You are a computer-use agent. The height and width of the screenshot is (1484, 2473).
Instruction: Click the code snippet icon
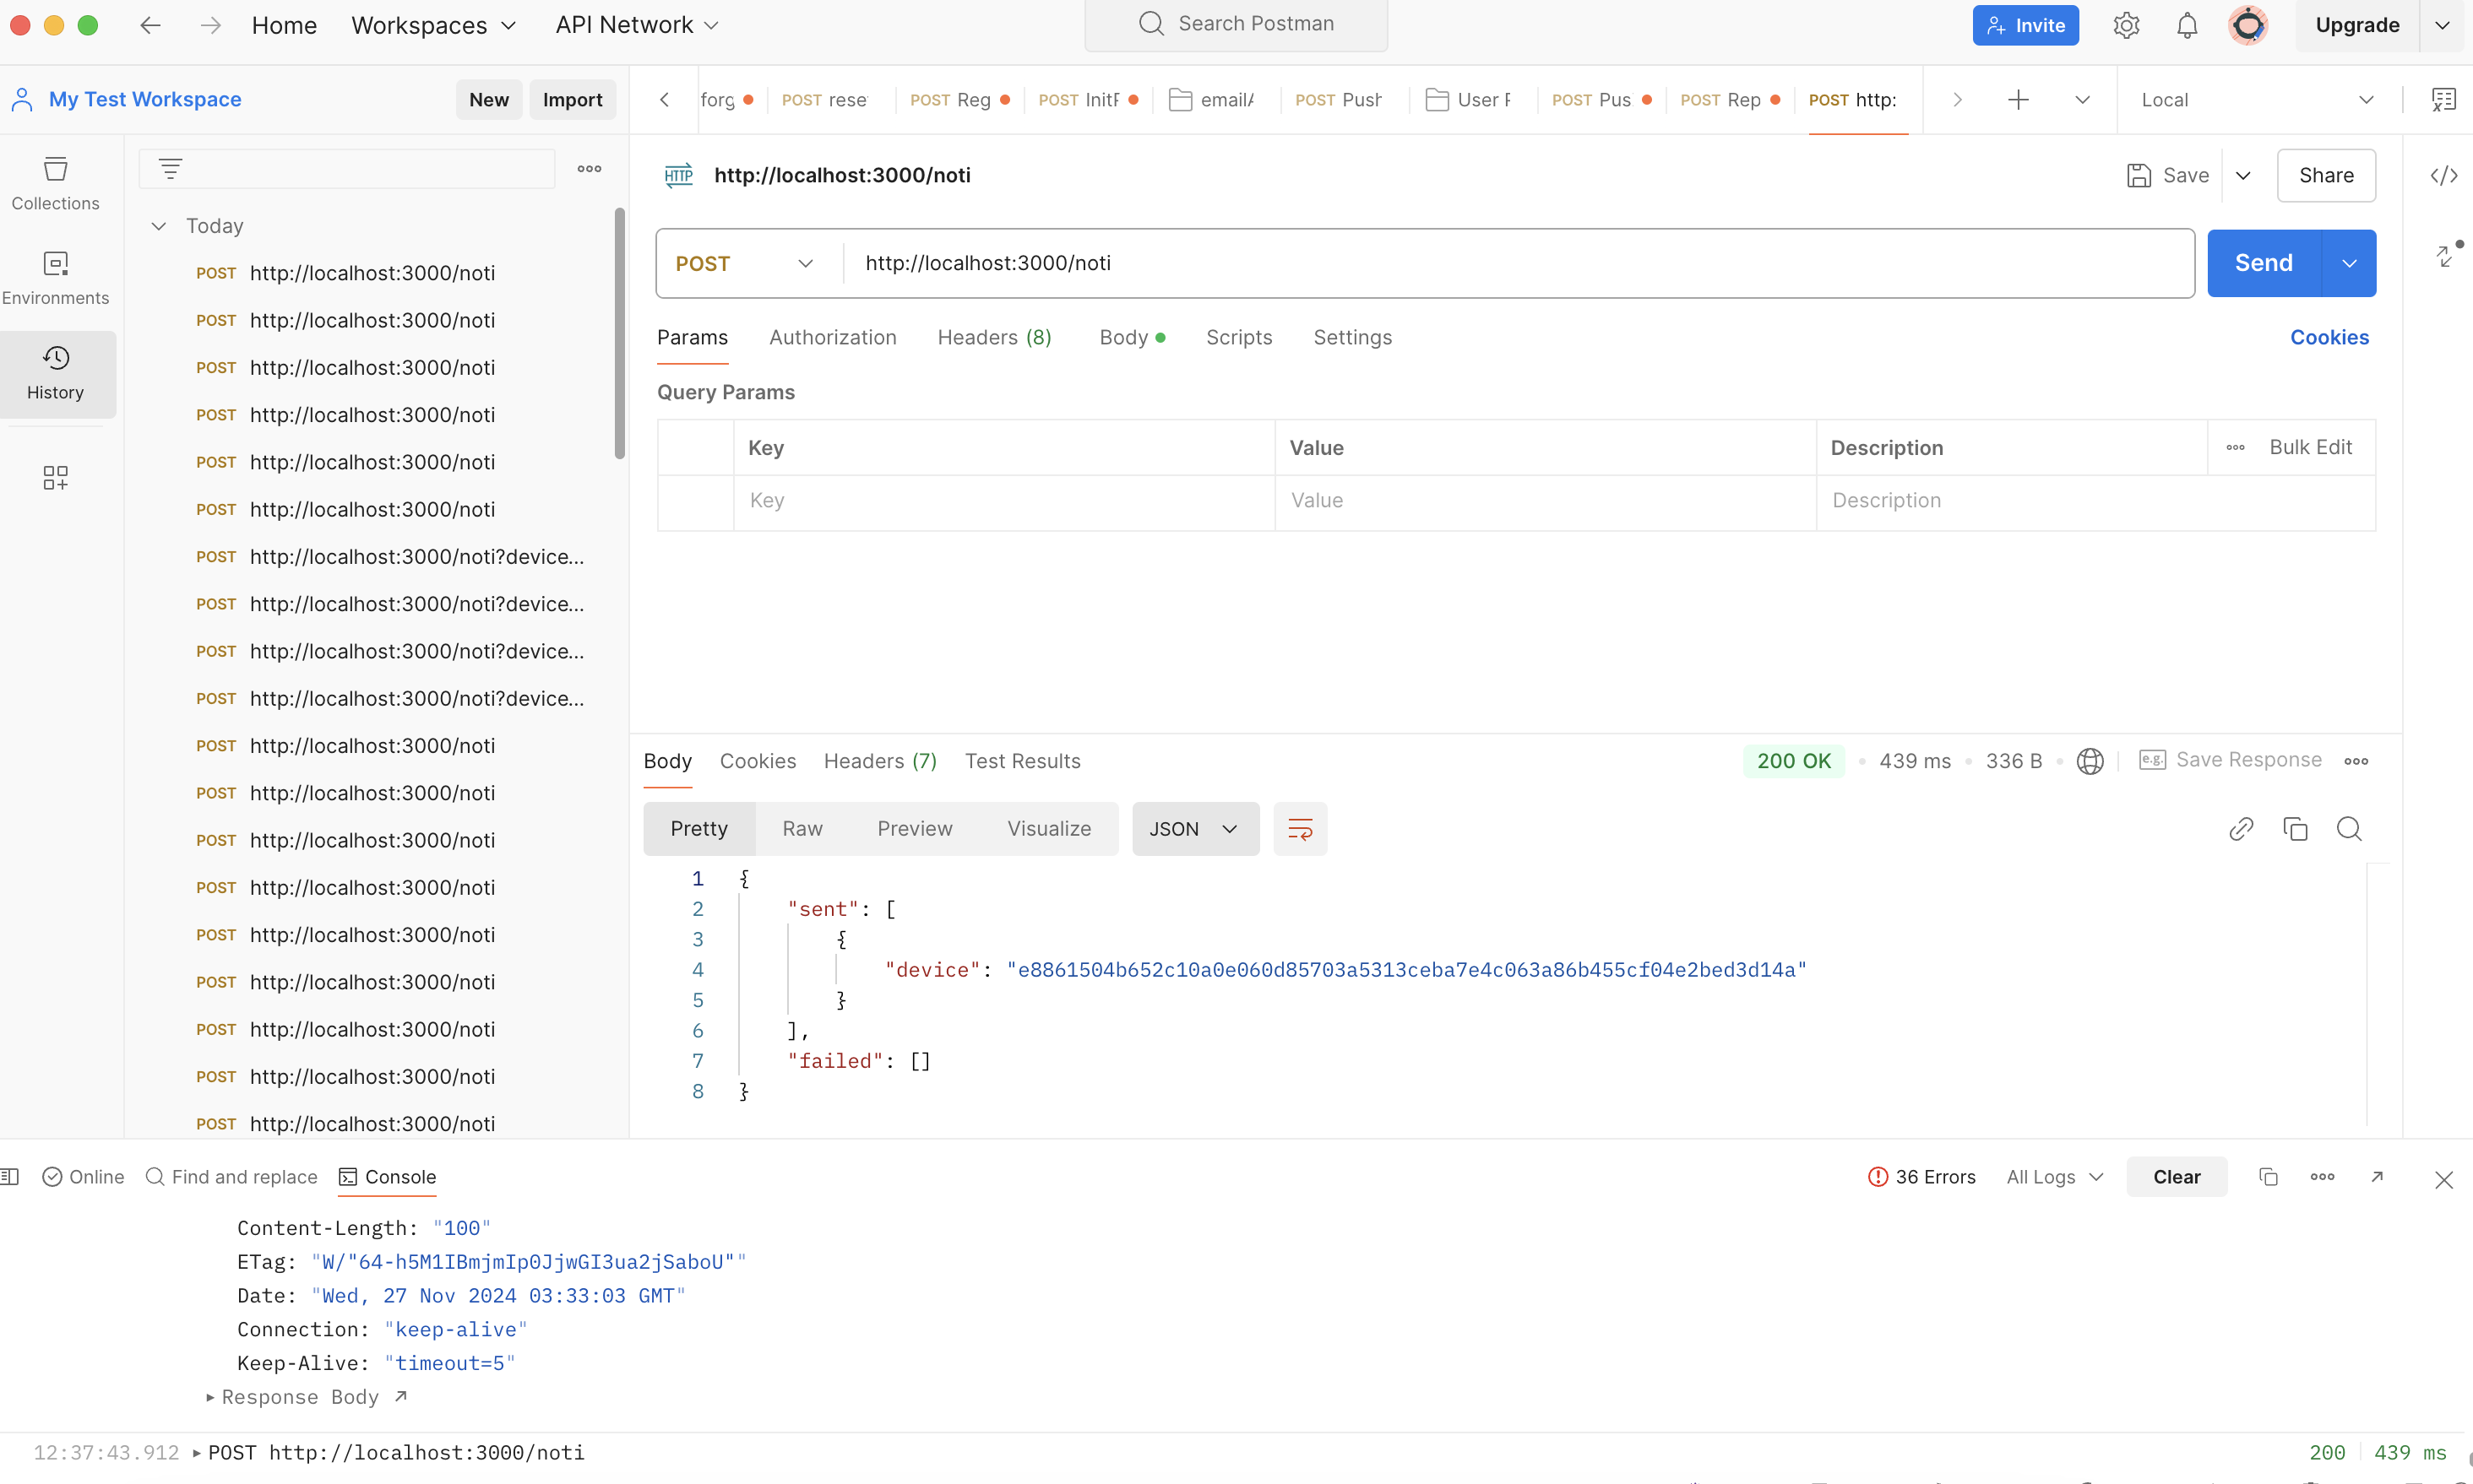(x=2443, y=175)
